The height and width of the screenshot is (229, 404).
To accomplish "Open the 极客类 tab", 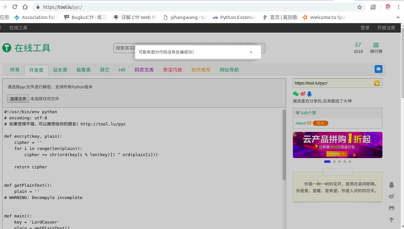I will 83,70.
